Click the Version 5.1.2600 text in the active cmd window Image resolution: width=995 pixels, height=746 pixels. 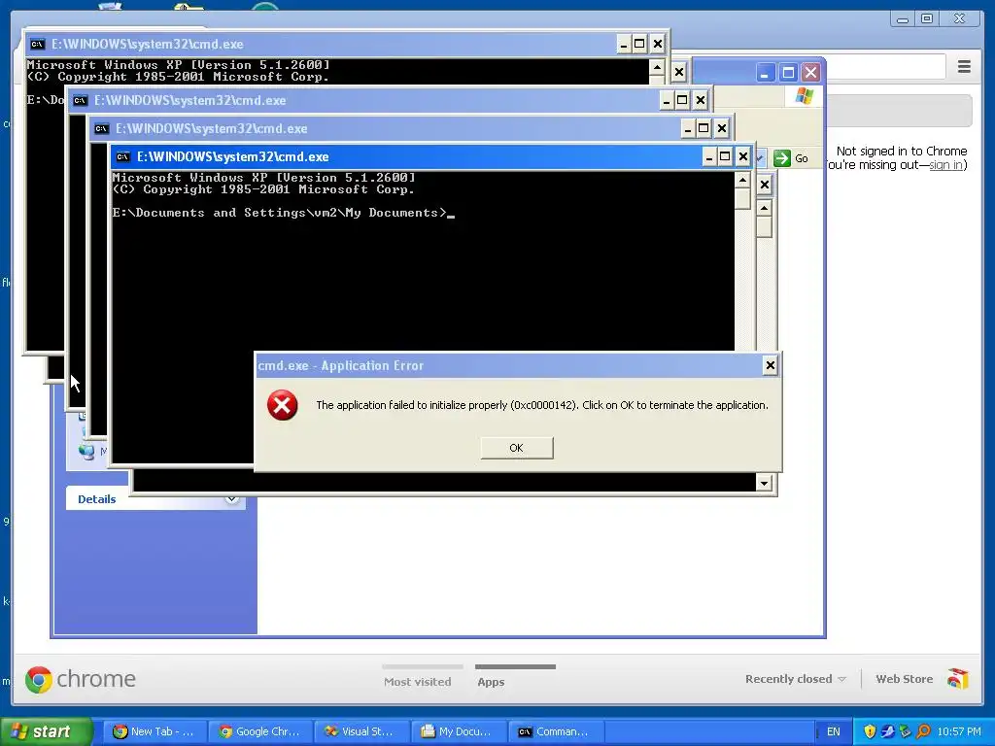[x=347, y=178]
